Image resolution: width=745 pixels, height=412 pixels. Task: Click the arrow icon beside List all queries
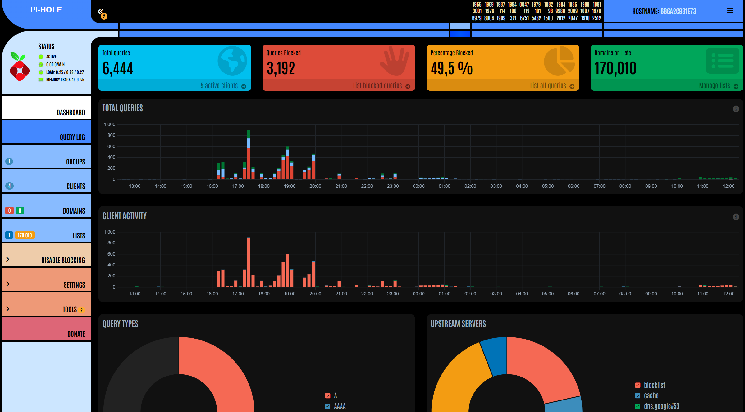572,86
